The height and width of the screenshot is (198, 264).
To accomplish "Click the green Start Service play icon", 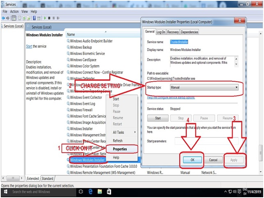I will click(x=45, y=18).
